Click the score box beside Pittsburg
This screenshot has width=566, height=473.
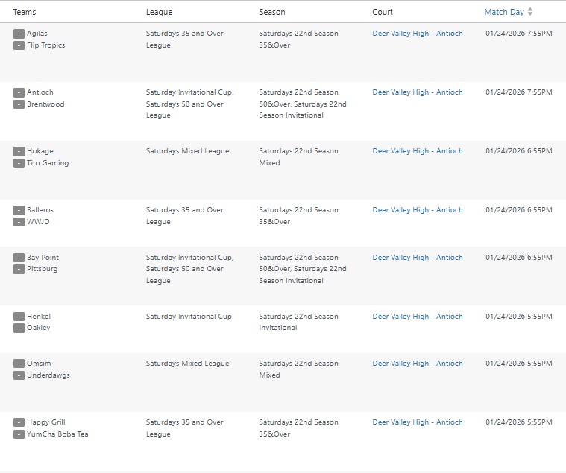19,269
